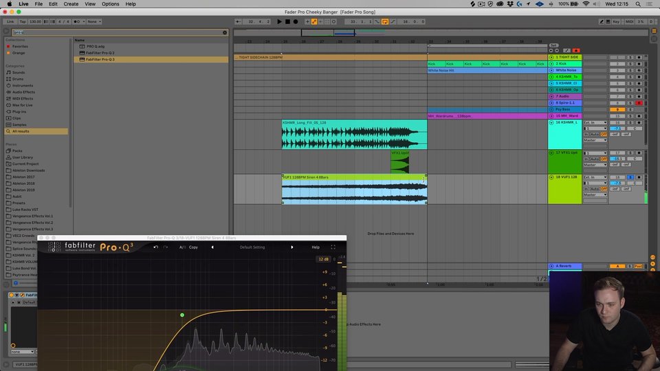This screenshot has width=660, height=371.
Task: Solo track 18 VUF1 128
Action: [630, 177]
